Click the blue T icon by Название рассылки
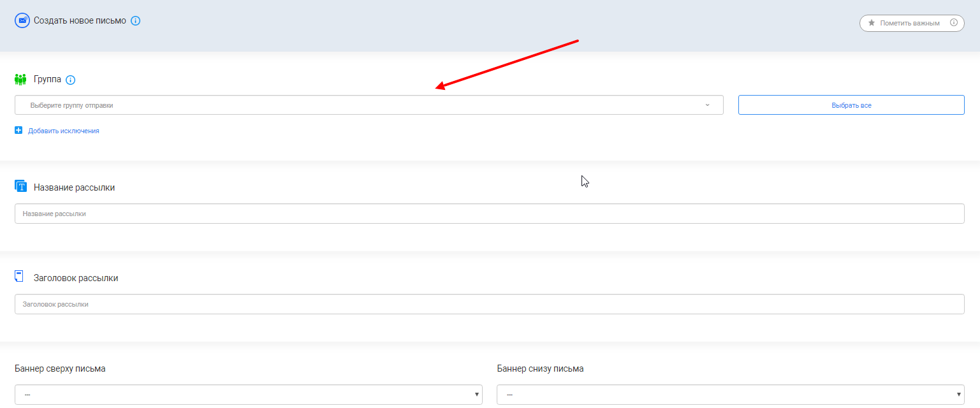This screenshot has width=980, height=408. [x=21, y=186]
